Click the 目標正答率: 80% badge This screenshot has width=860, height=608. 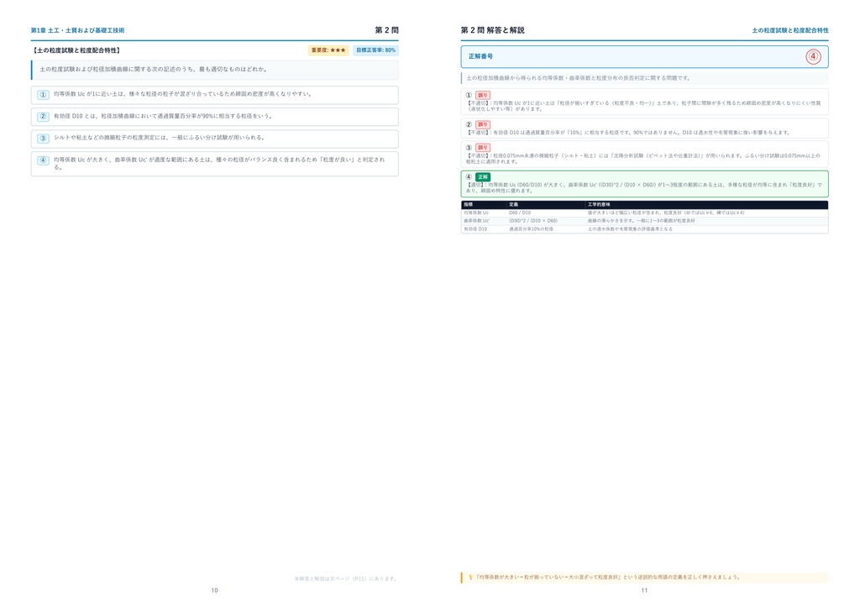point(375,50)
